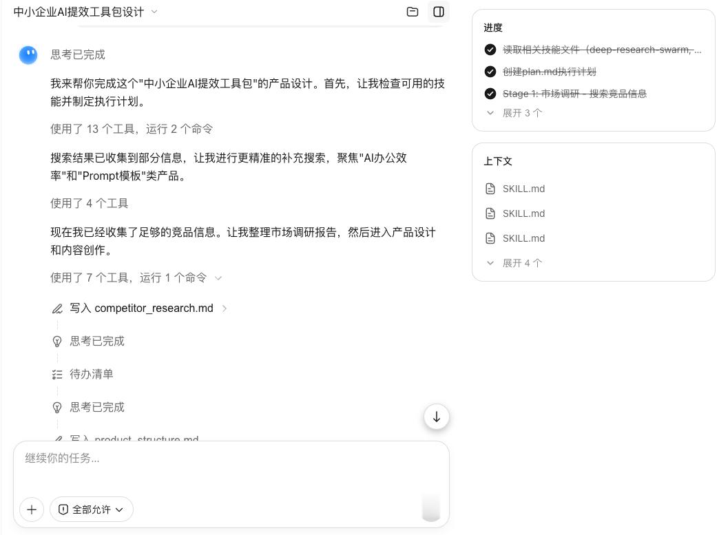The image size is (719, 535).
Task: Open the conversation title dropdown chevron
Action: coord(154,12)
